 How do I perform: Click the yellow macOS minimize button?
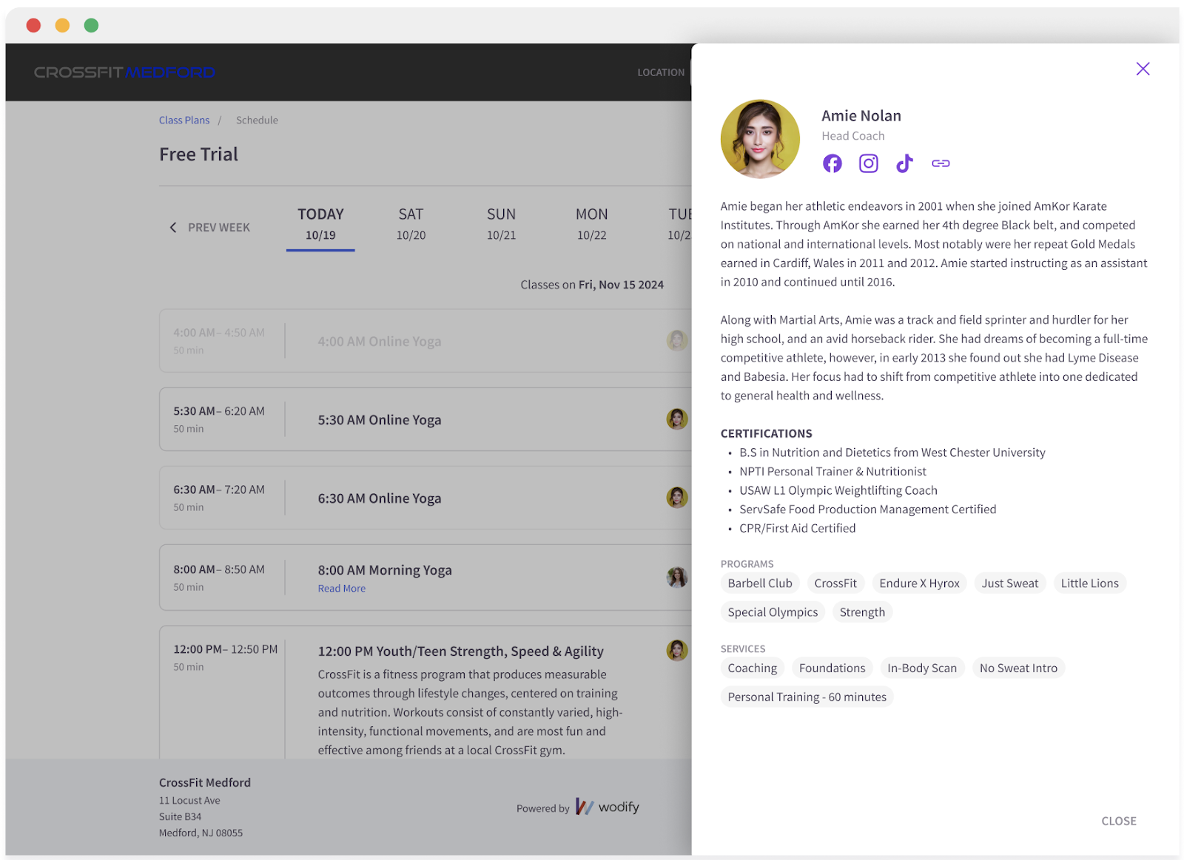pos(62,25)
